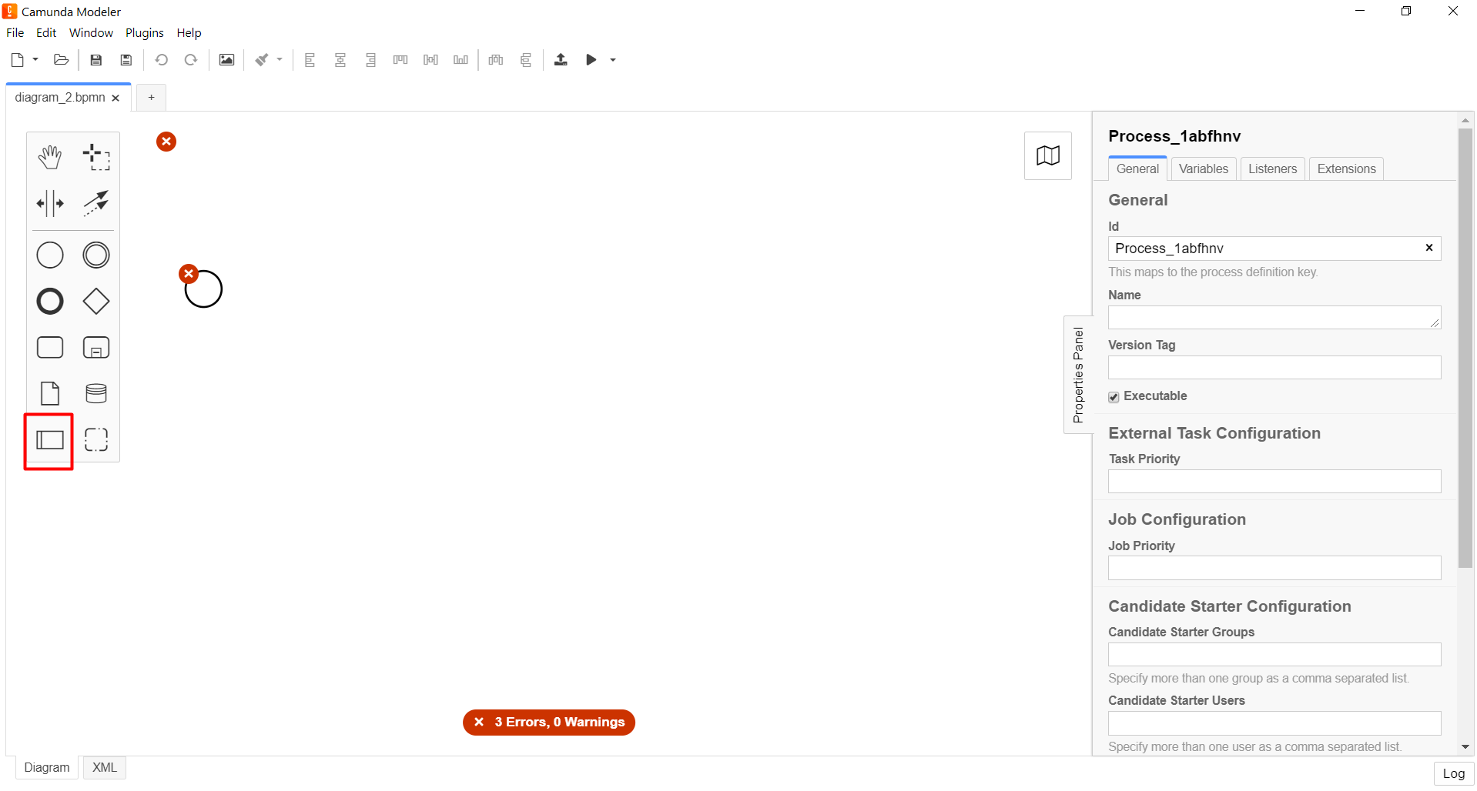Screen dimensions: 1477x791
Task: Uncheck the Executable checkbox
Action: (1114, 397)
